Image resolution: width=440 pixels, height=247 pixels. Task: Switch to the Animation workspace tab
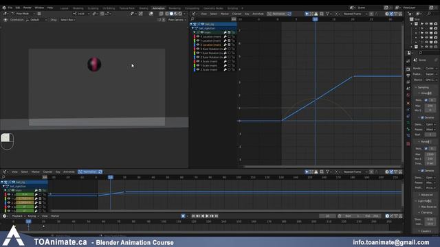[159, 8]
